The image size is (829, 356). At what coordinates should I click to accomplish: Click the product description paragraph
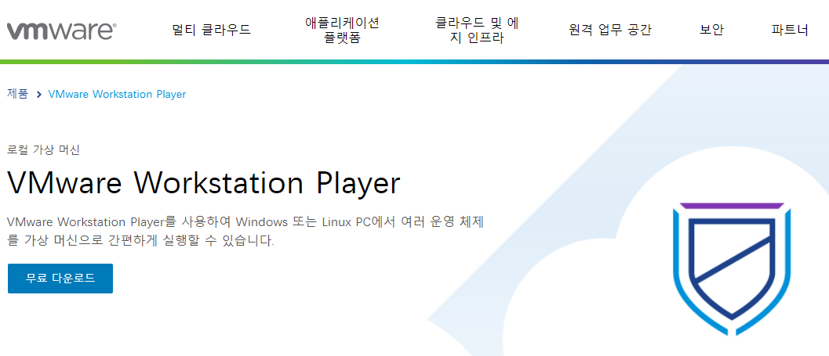click(x=245, y=231)
